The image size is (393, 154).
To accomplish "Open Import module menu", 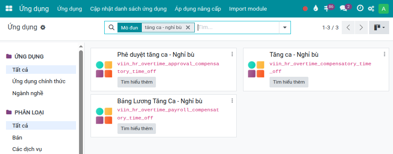I will tap(248, 9).
